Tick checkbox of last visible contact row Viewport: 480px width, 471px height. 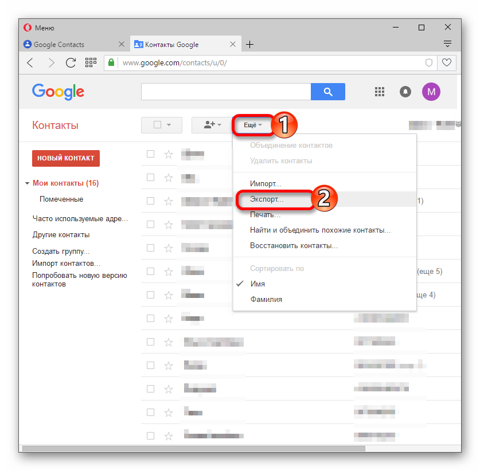pyautogui.click(x=150, y=436)
